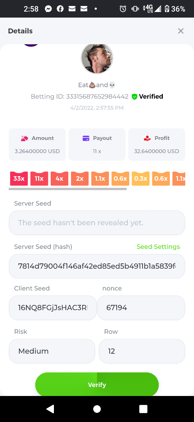
Task: Select the 33x multiplier chip
Action: click(x=19, y=179)
